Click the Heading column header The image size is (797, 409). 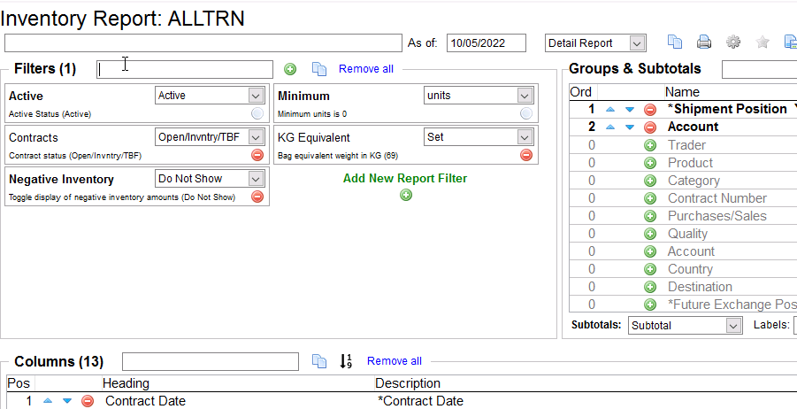click(x=126, y=383)
